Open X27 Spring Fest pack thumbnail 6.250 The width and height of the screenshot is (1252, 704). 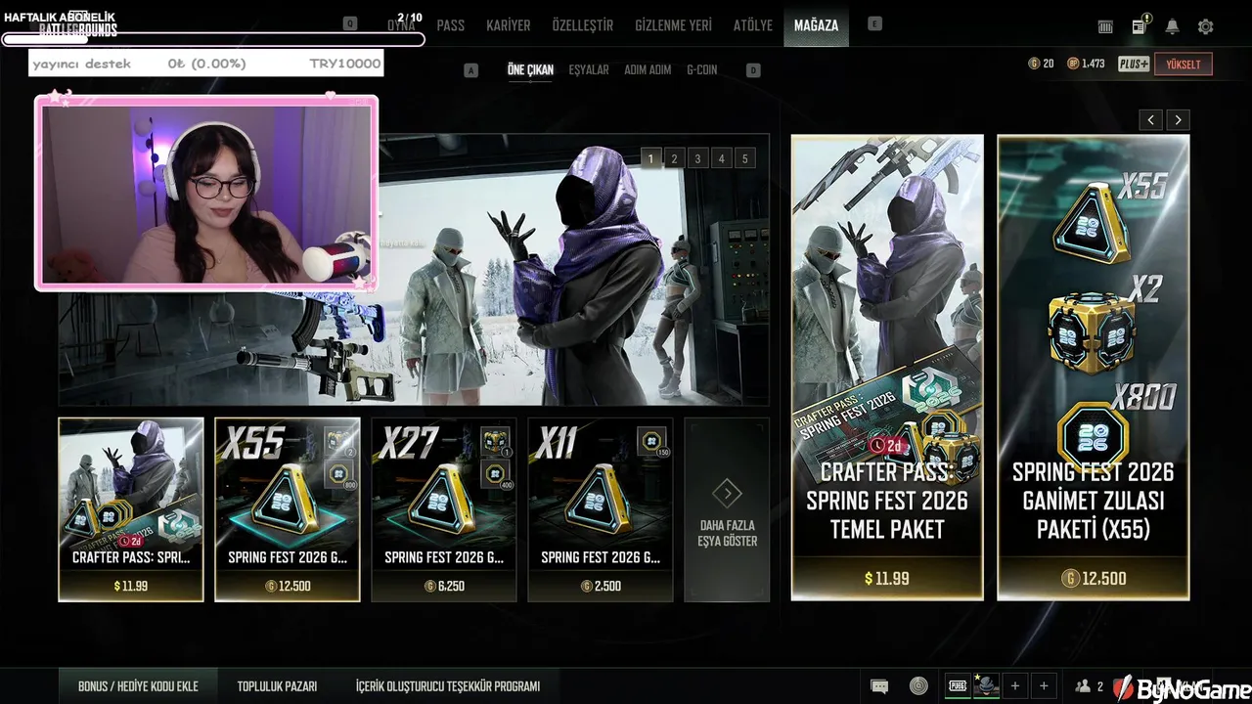coord(444,509)
